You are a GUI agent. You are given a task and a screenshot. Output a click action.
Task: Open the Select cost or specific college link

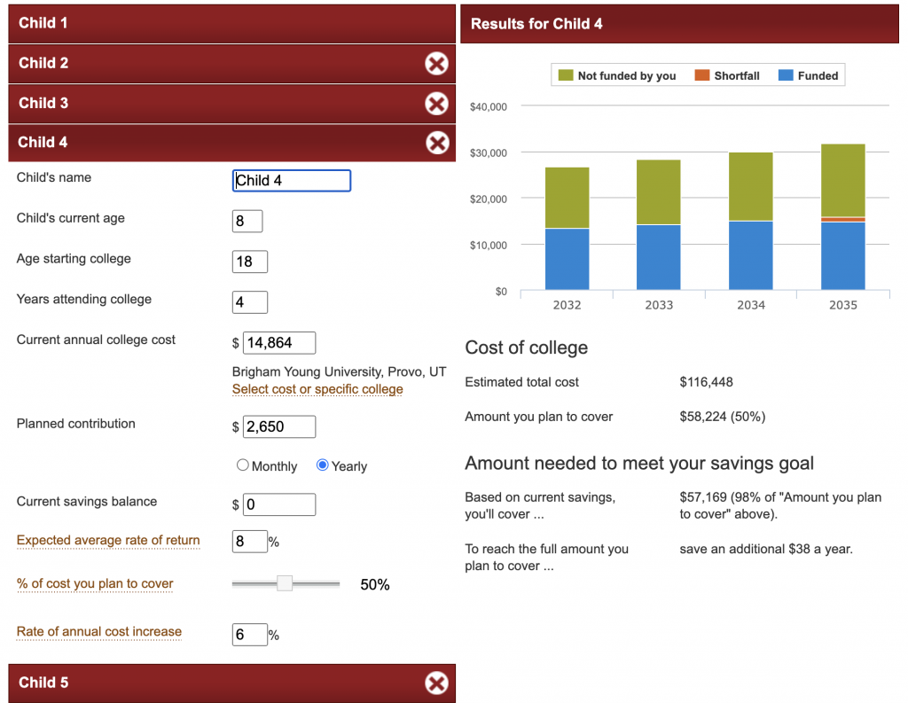pyautogui.click(x=317, y=389)
